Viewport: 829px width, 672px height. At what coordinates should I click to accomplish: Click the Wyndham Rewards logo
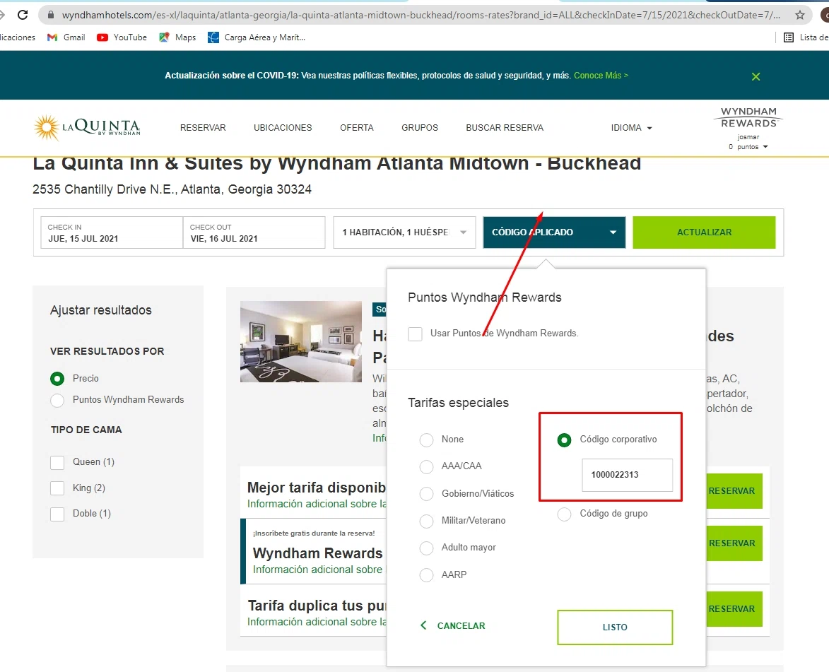tap(748, 117)
